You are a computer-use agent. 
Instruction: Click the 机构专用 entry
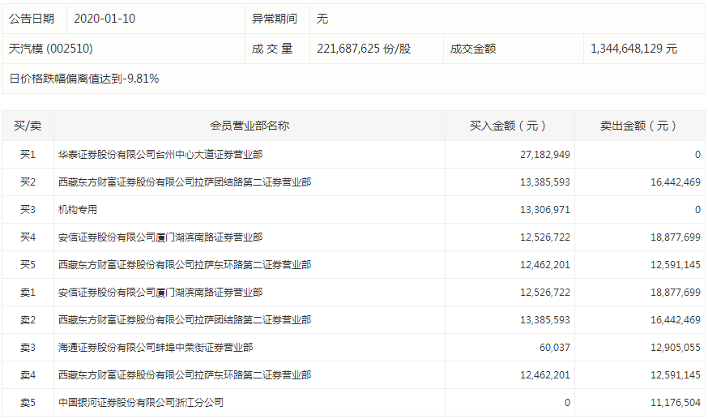point(78,209)
